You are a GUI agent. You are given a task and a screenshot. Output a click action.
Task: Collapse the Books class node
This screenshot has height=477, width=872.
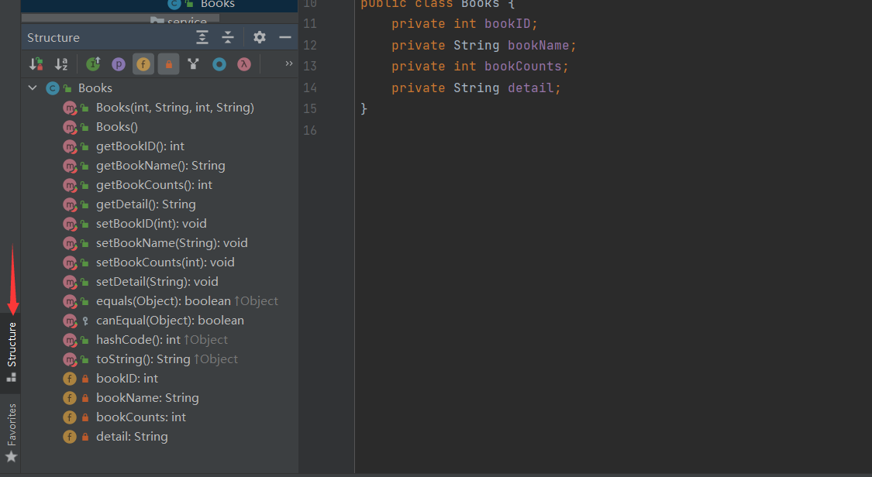(x=33, y=88)
